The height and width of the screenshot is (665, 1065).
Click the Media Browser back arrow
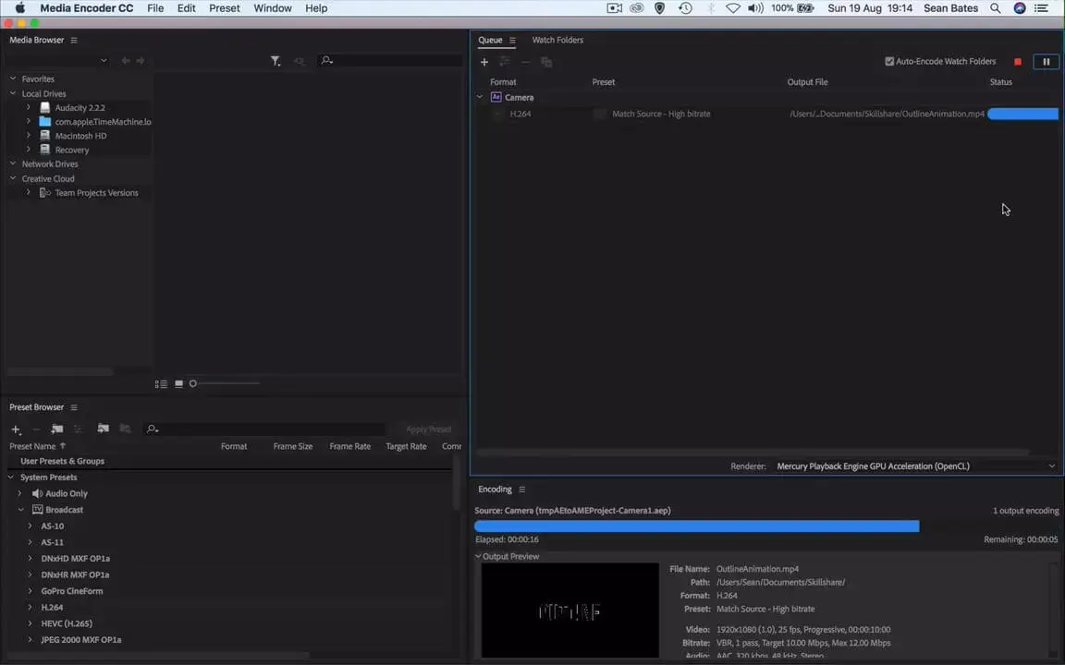point(126,61)
